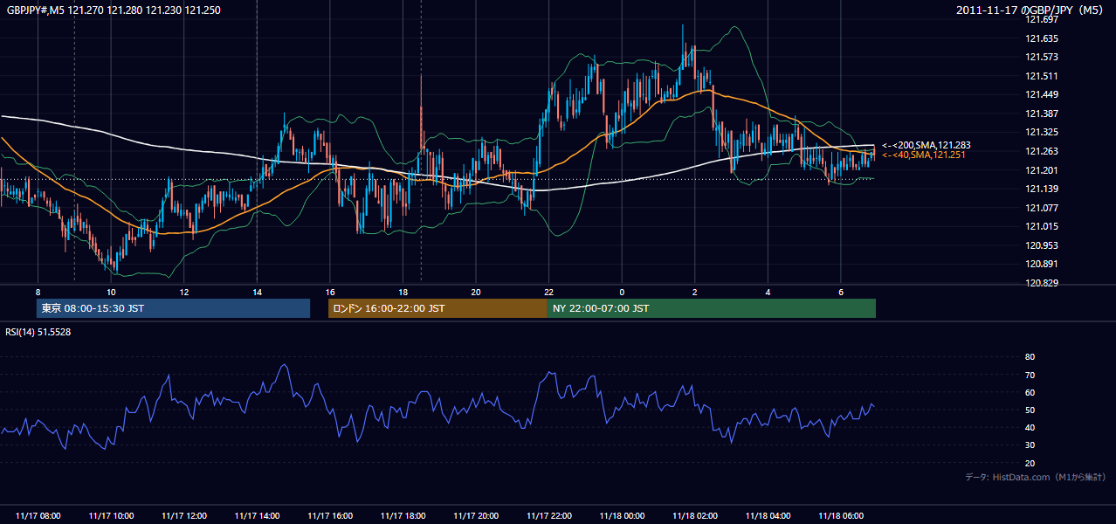Click the 11/18 04:00 time label
This screenshot has height=524, width=1116.
pos(768,515)
